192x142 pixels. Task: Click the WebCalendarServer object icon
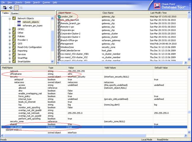[x=59, y=50]
